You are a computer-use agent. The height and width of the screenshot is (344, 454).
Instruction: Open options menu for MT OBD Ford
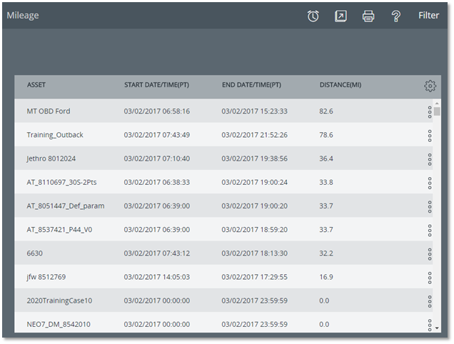tap(430, 112)
